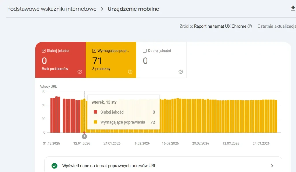The image size is (296, 172).
Task: Click the marker 1 below the chart
Action: 84,136
